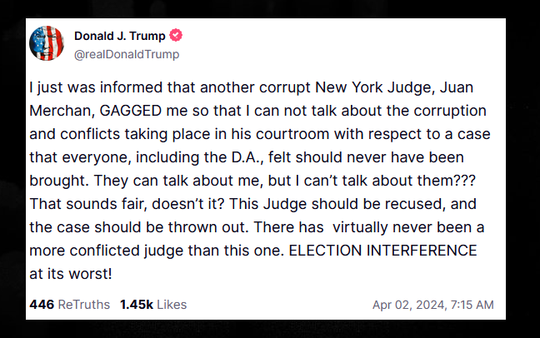Image resolution: width=540 pixels, height=338 pixels.
Task: Click the dark background above the post card
Action: pos(270,8)
